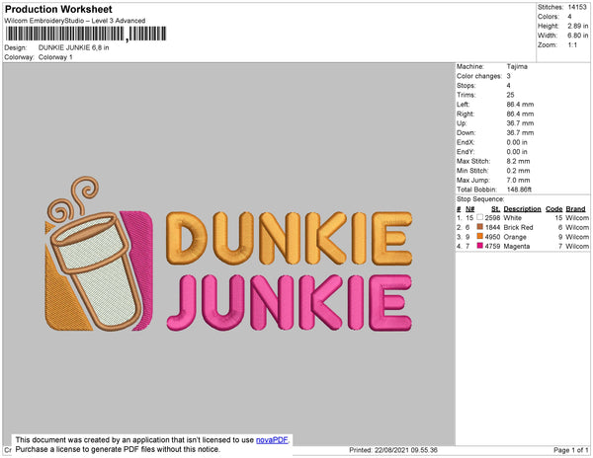Click the 'Brand' column header
The width and height of the screenshot is (593, 458).
[575, 209]
